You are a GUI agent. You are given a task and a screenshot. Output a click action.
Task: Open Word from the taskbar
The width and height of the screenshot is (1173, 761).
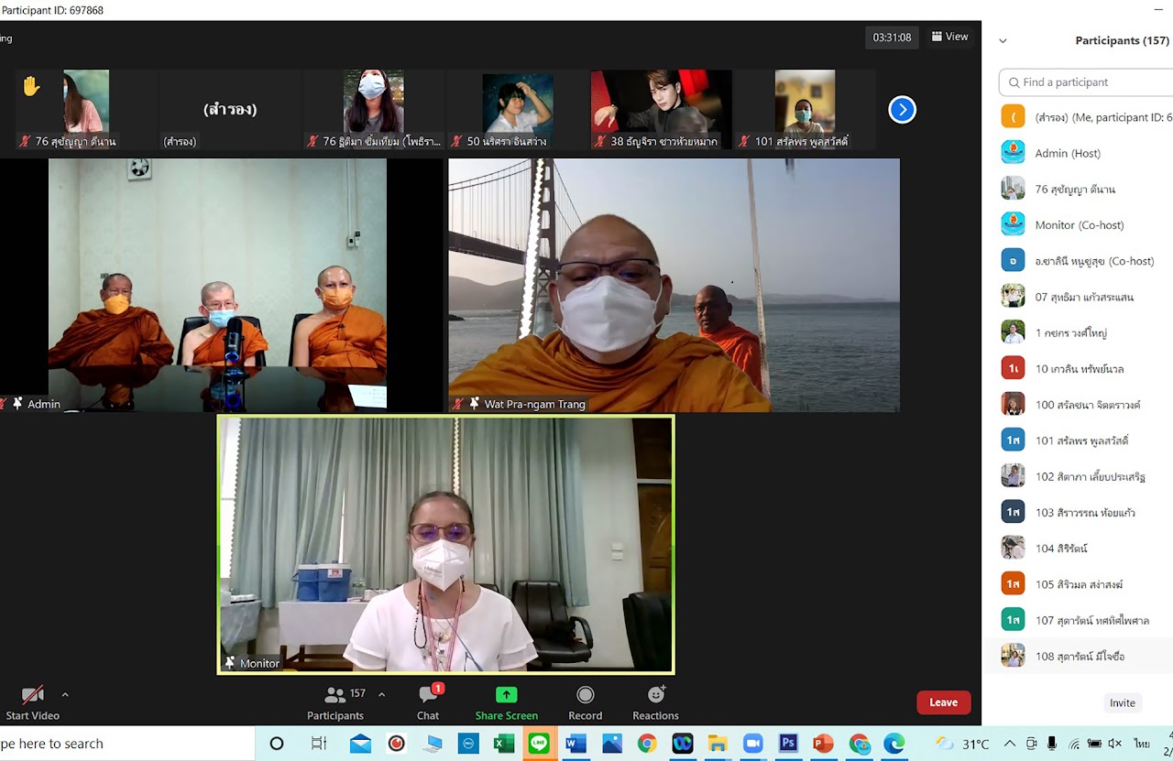(576, 744)
